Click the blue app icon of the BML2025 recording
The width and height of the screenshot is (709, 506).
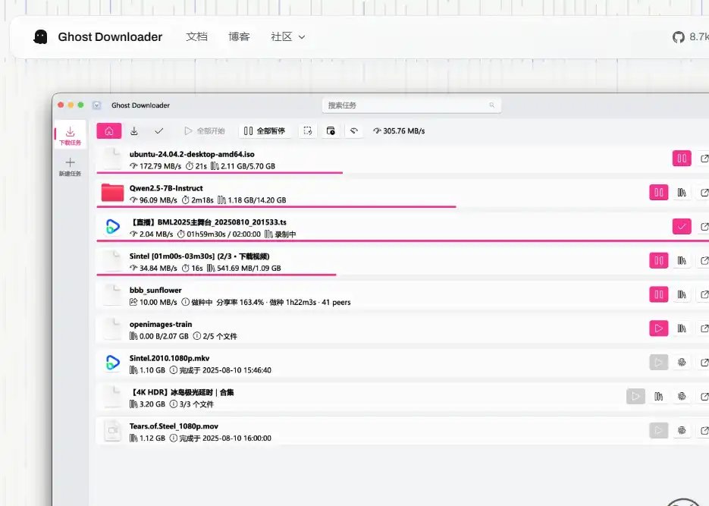[112, 227]
